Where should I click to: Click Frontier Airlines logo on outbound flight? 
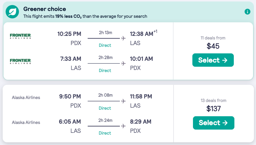click(x=20, y=36)
